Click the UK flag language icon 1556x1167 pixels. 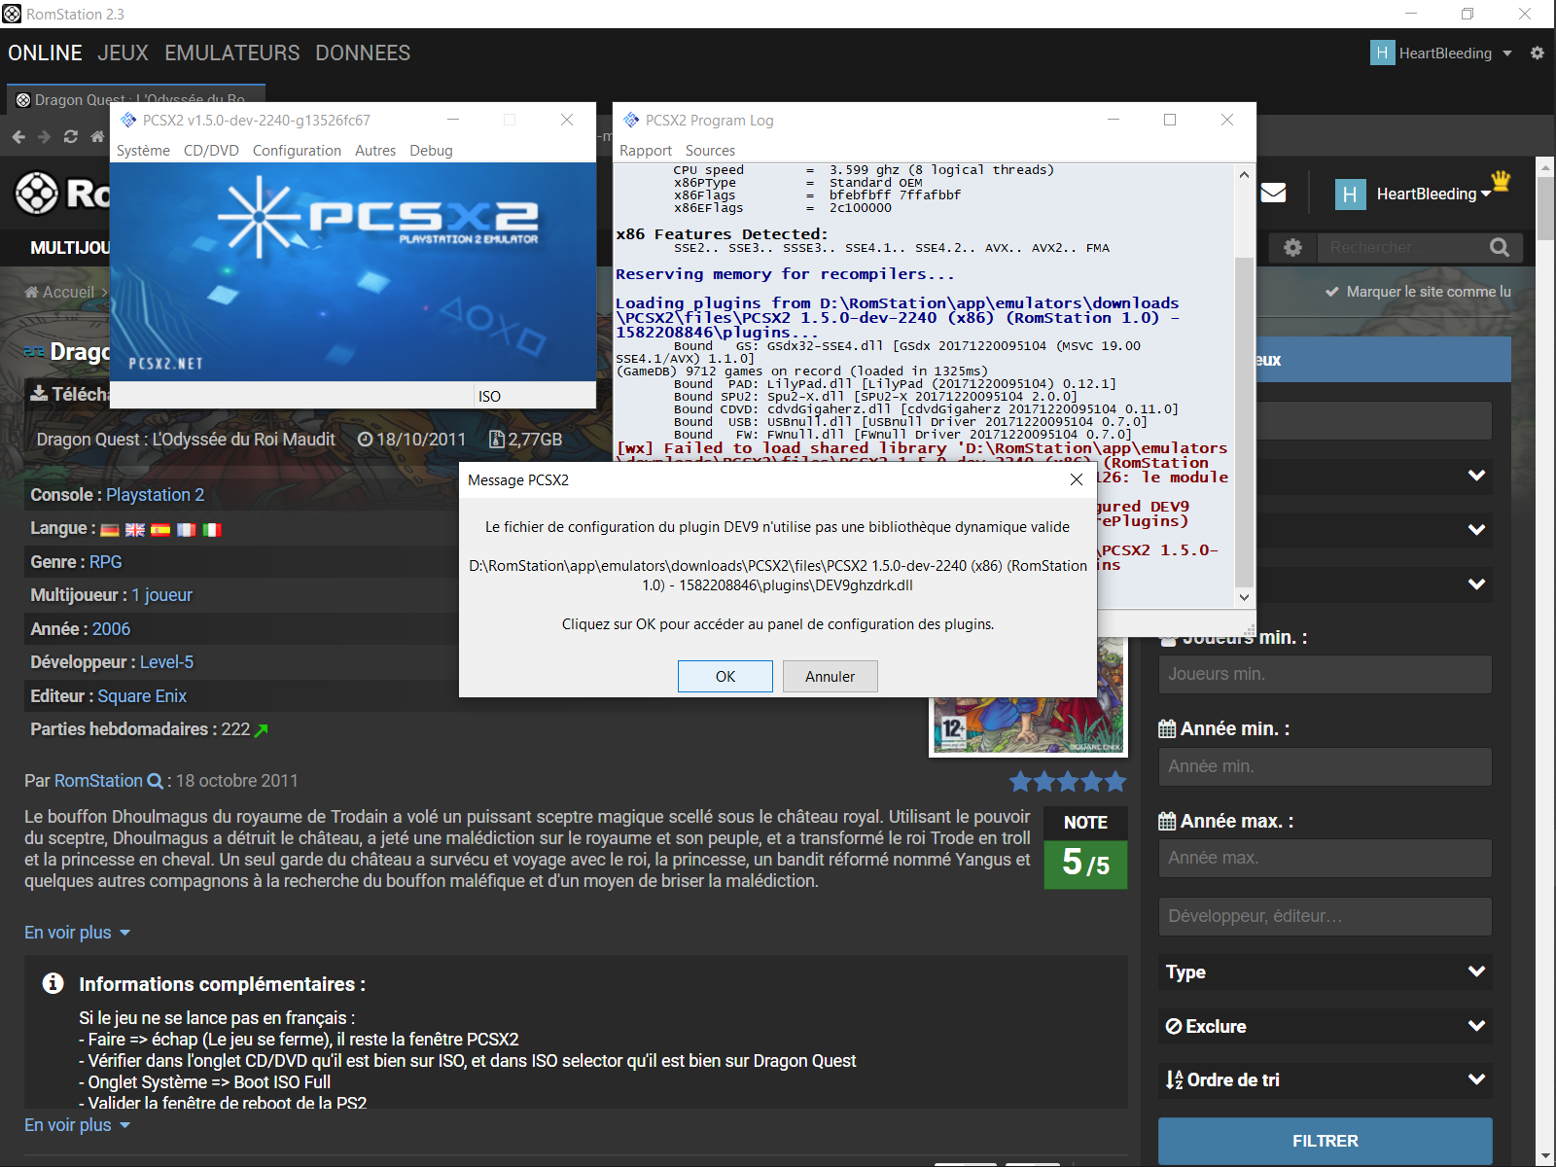pyautogui.click(x=135, y=530)
